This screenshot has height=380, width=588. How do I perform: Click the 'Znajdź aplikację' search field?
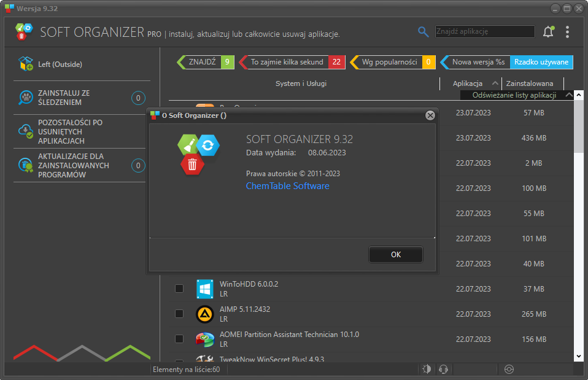[x=485, y=31]
